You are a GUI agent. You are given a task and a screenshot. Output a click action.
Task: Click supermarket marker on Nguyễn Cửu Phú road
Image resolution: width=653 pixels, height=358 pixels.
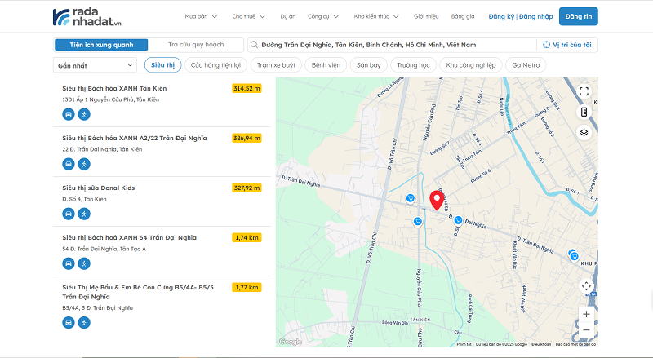tap(418, 222)
